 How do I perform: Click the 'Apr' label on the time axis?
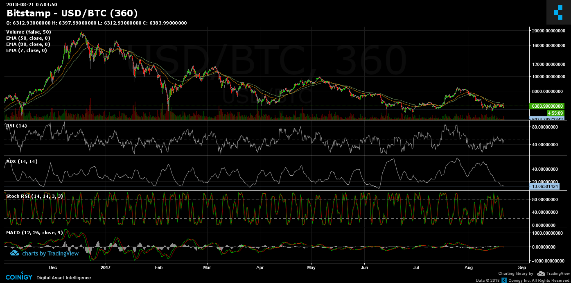click(260, 267)
